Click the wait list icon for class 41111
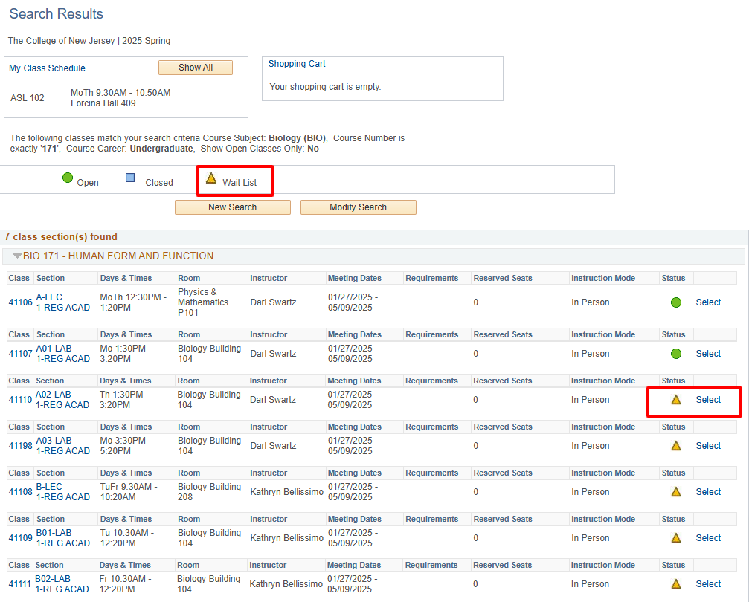The image size is (749, 602). tap(676, 584)
